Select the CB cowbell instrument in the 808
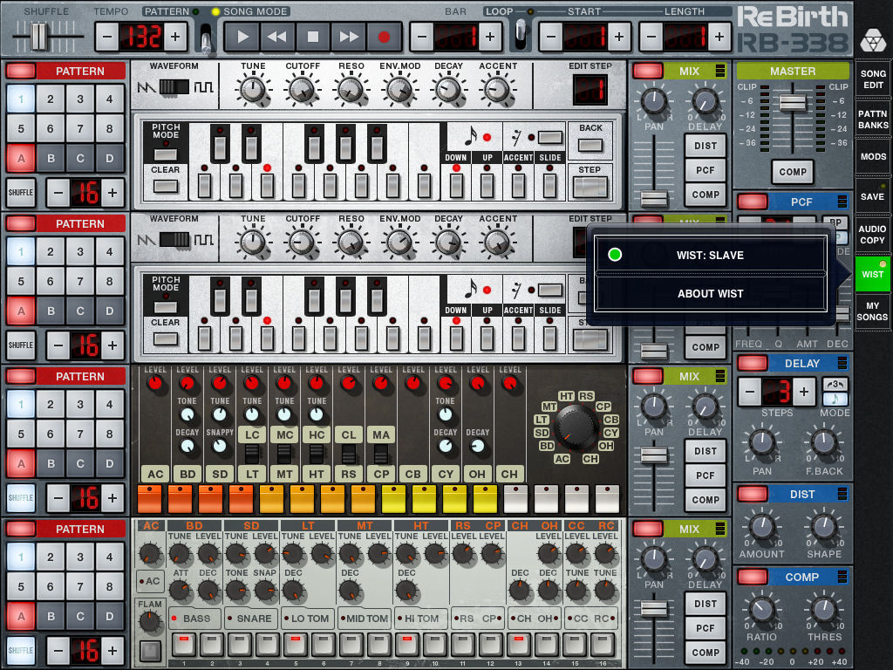This screenshot has width=893, height=670. [x=412, y=474]
